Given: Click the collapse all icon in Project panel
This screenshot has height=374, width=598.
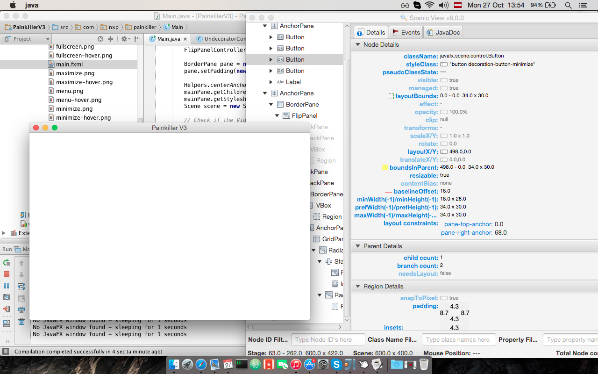Looking at the screenshot, I should (111, 39).
